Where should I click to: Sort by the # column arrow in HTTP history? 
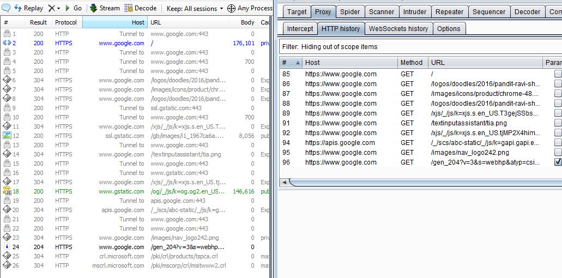coord(298,63)
